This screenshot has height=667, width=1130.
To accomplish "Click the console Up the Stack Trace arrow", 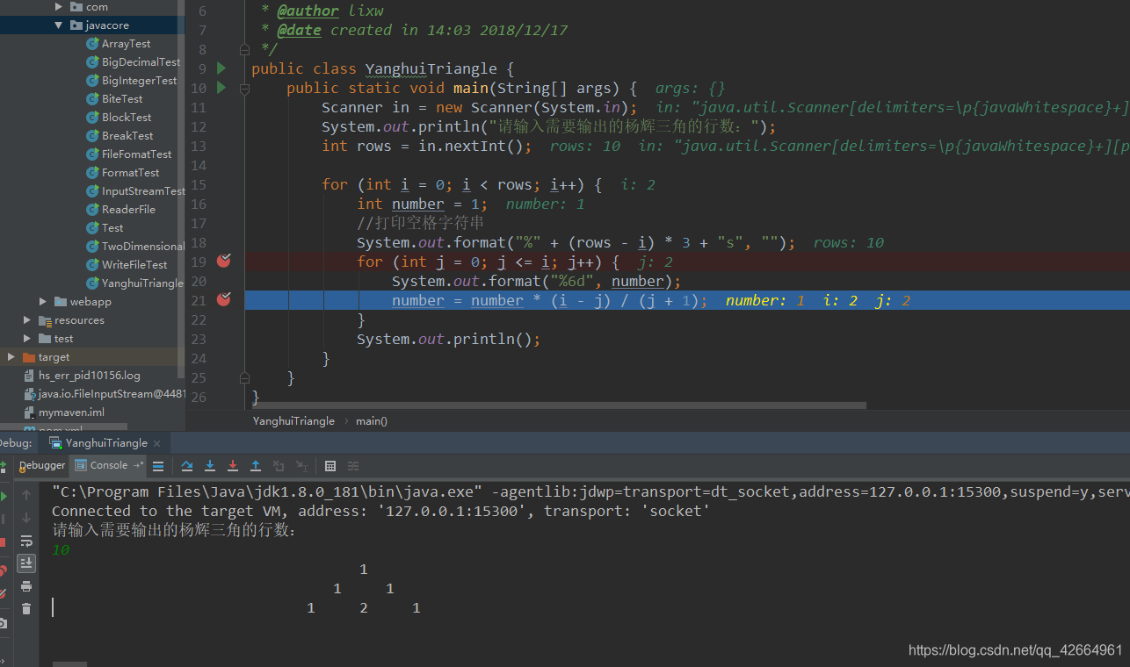I will [x=26, y=496].
